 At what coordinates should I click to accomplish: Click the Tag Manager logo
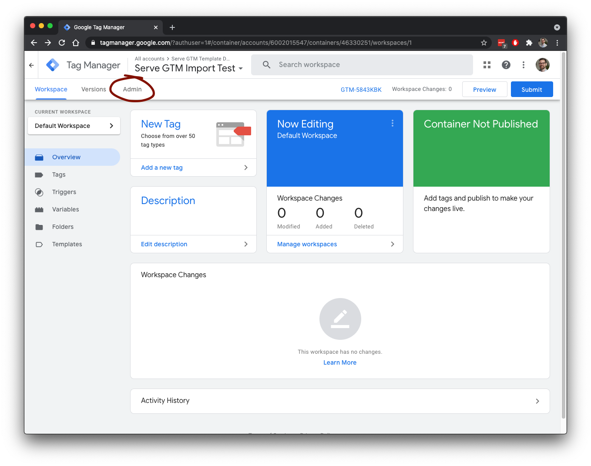52,64
